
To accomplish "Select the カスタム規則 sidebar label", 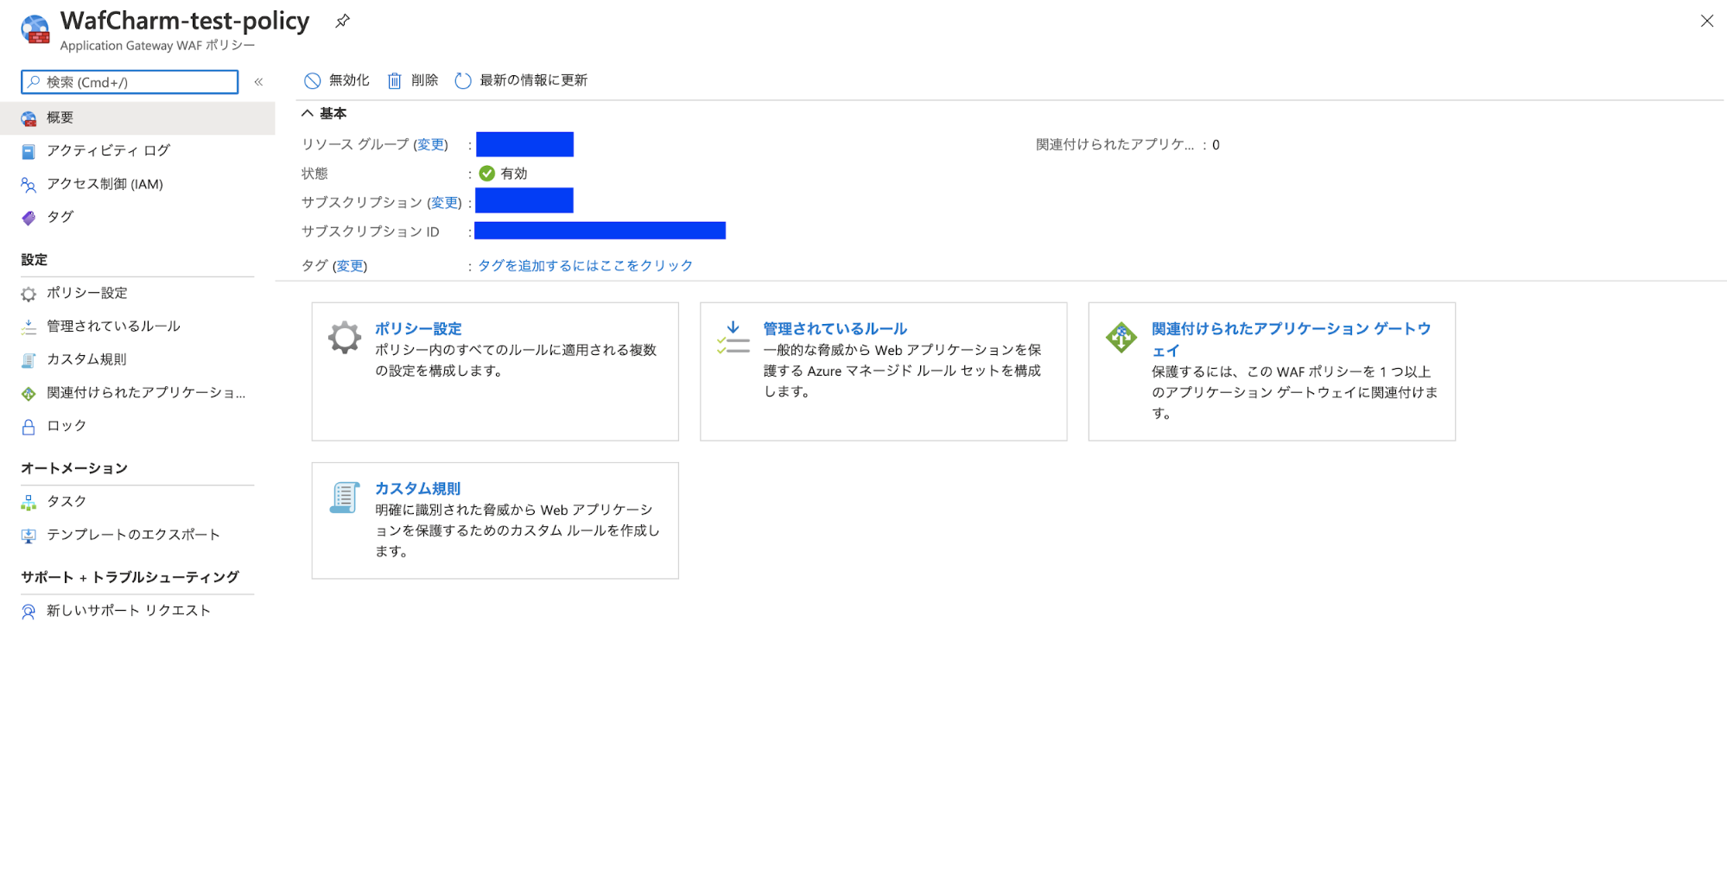I will pyautogui.click(x=86, y=359).
